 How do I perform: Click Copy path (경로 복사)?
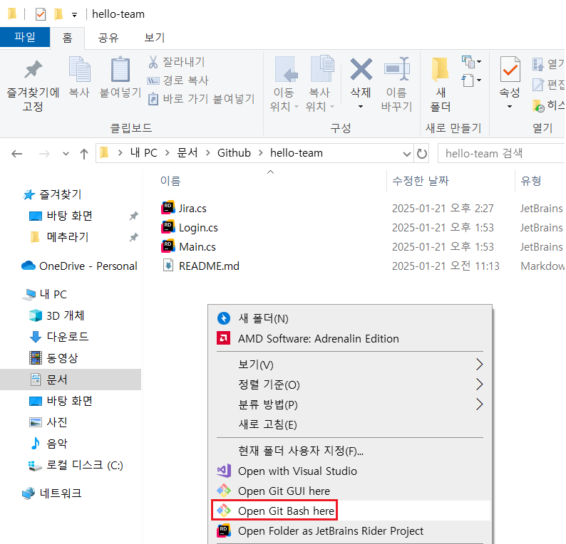[x=178, y=80]
